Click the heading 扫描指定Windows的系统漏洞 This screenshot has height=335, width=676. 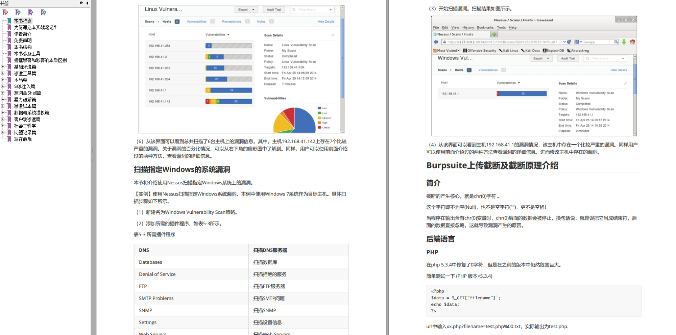(x=182, y=170)
